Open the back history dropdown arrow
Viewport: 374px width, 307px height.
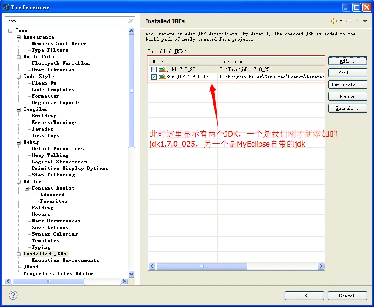click(341, 21)
